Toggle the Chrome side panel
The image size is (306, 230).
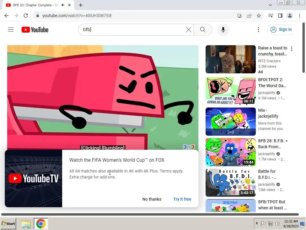pos(280,16)
